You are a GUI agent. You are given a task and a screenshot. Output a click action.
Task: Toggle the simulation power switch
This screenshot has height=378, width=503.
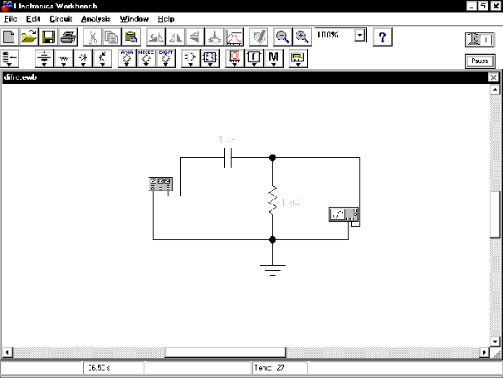tap(480, 40)
